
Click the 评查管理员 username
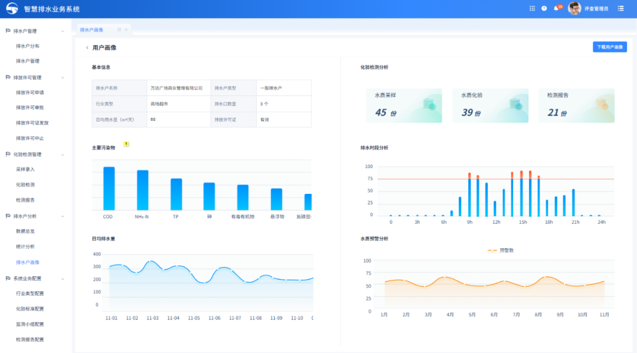tap(596, 9)
